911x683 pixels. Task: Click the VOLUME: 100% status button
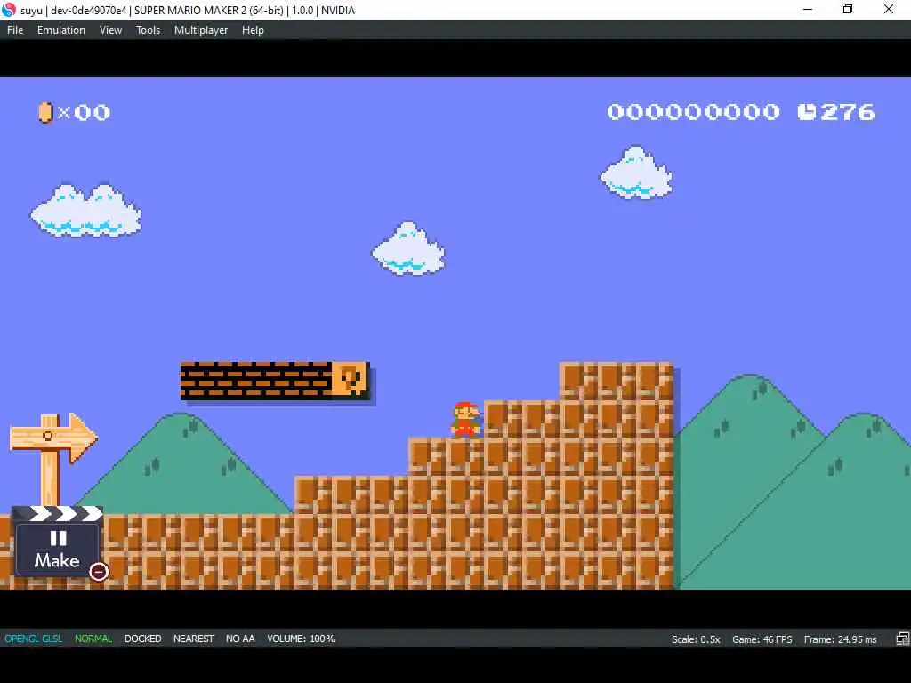tap(301, 639)
